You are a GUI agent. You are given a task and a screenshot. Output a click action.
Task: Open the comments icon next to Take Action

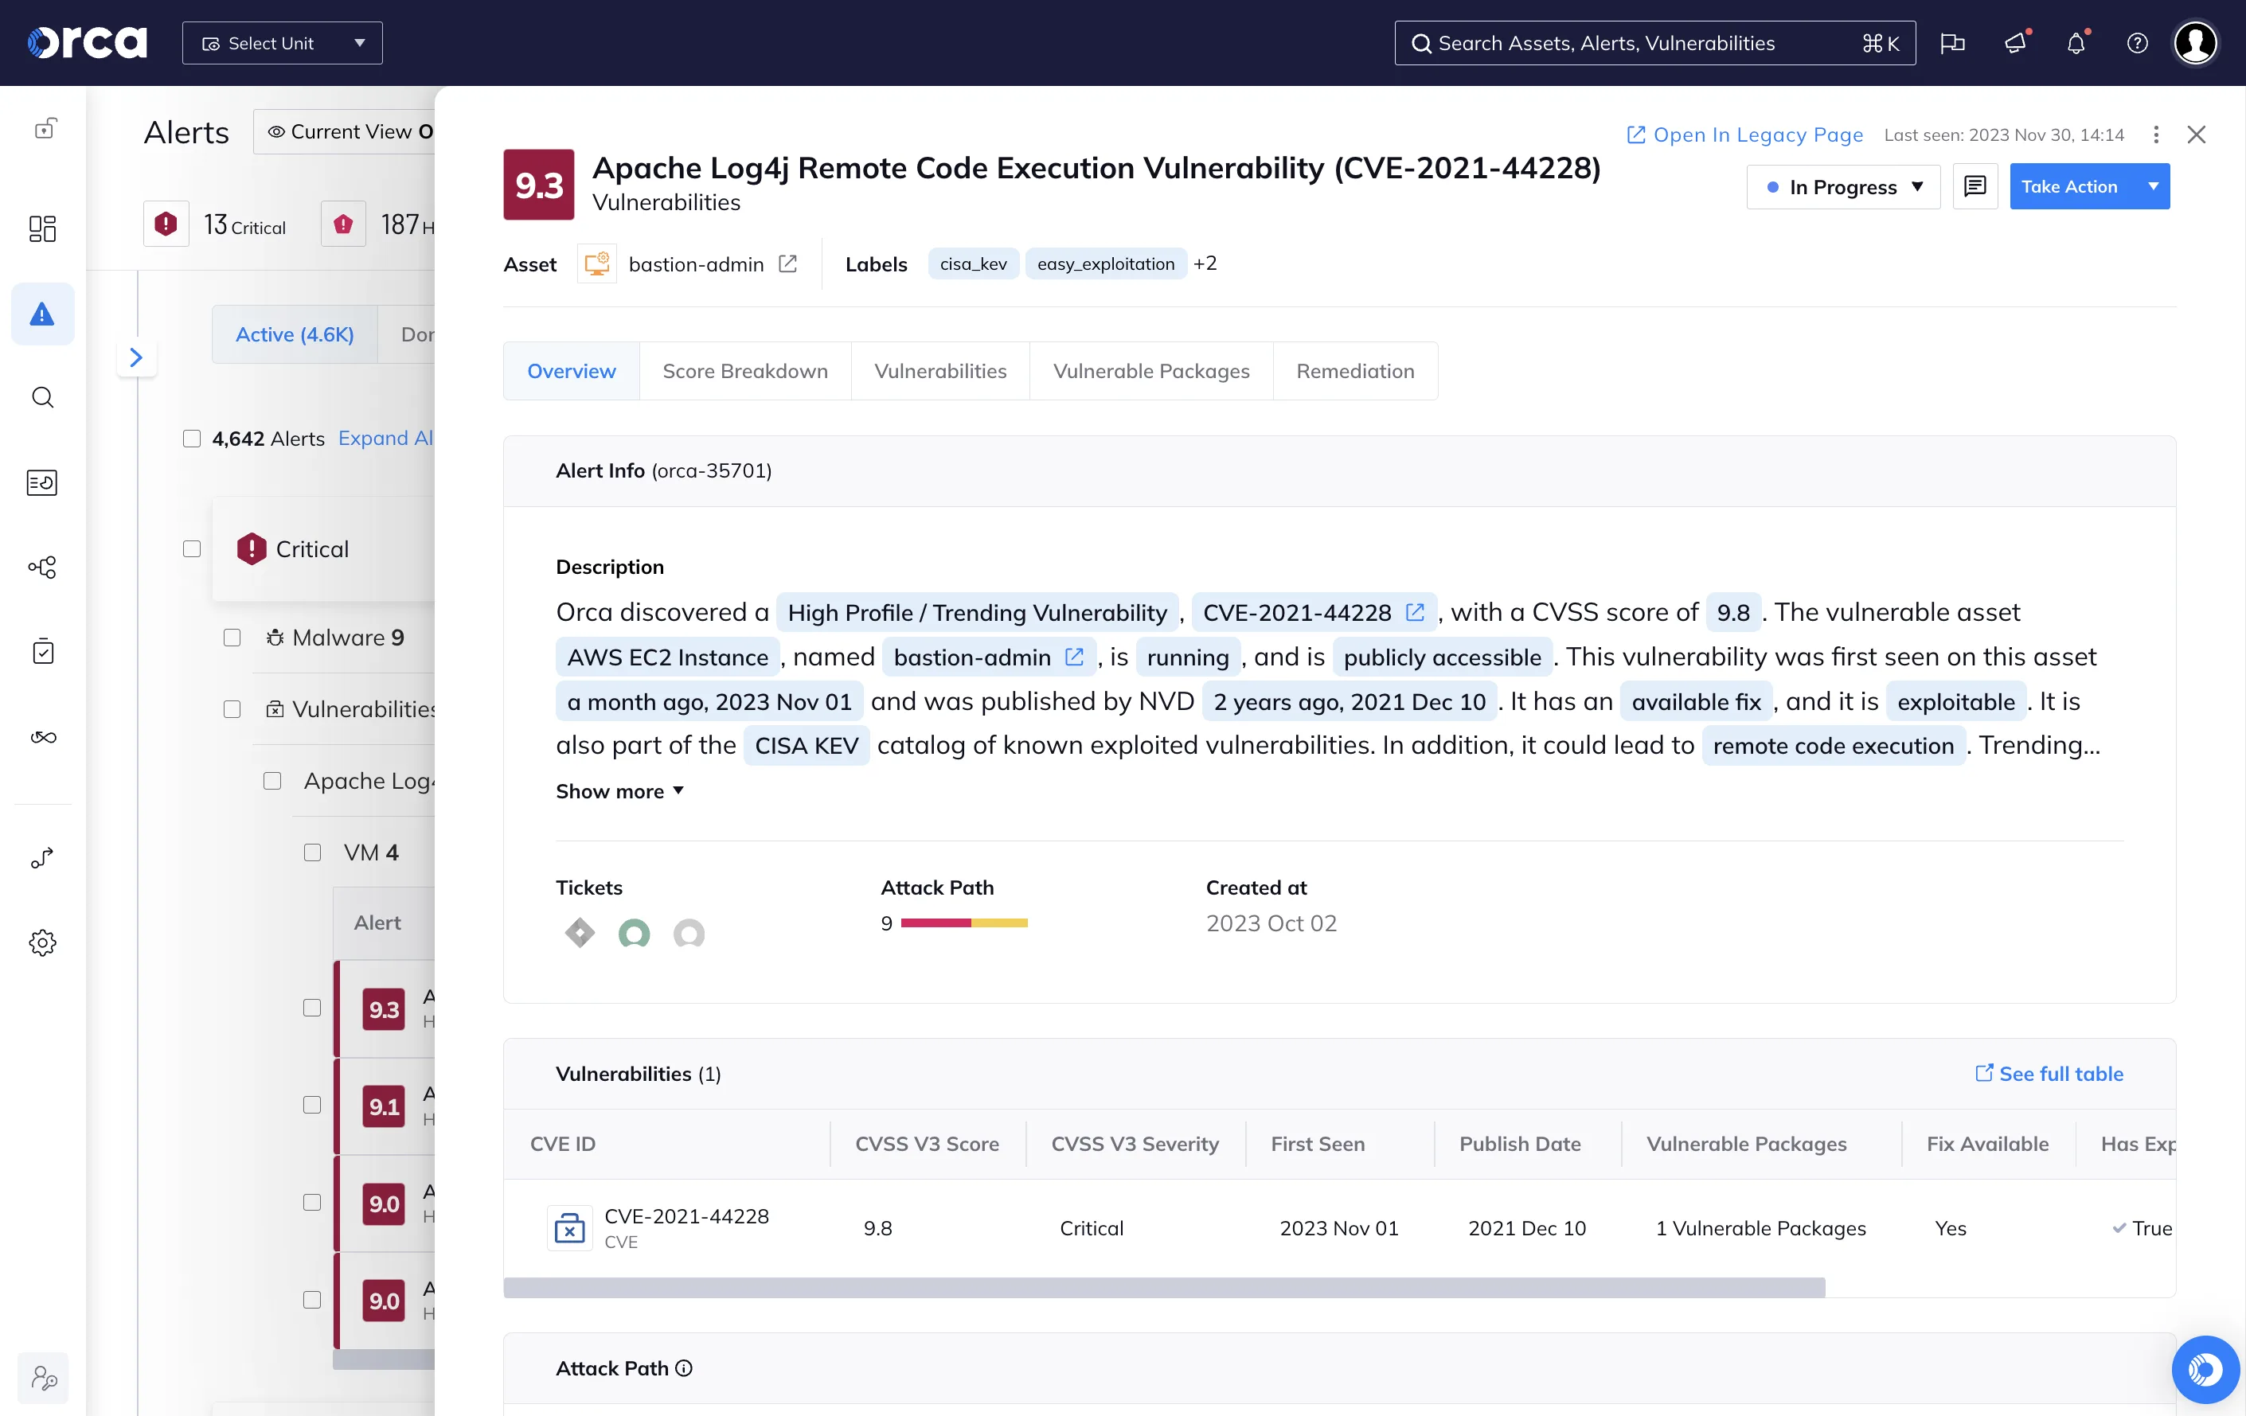(1975, 185)
